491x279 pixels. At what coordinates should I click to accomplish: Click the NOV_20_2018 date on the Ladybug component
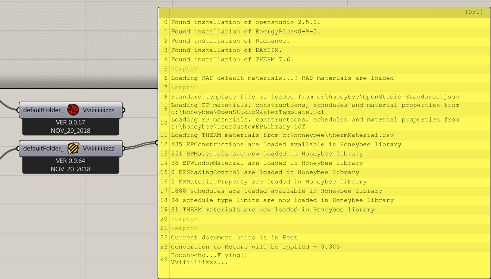pos(70,130)
